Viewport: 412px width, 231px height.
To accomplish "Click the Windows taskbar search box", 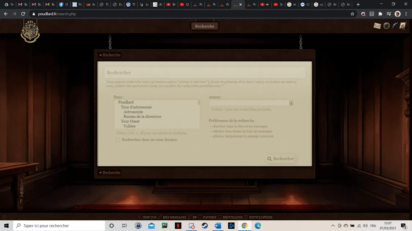I will tap(59, 226).
